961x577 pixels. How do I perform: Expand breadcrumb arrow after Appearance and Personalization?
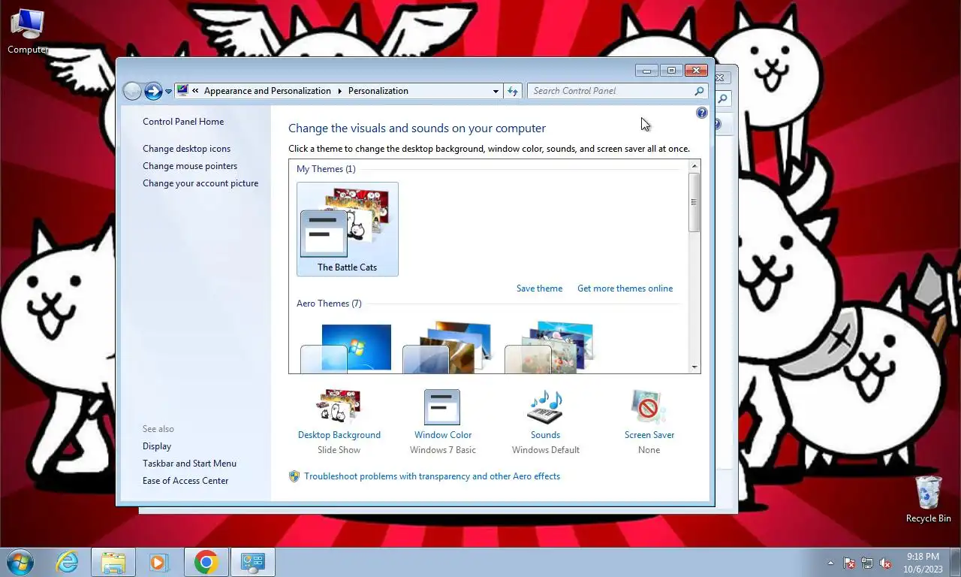point(339,91)
